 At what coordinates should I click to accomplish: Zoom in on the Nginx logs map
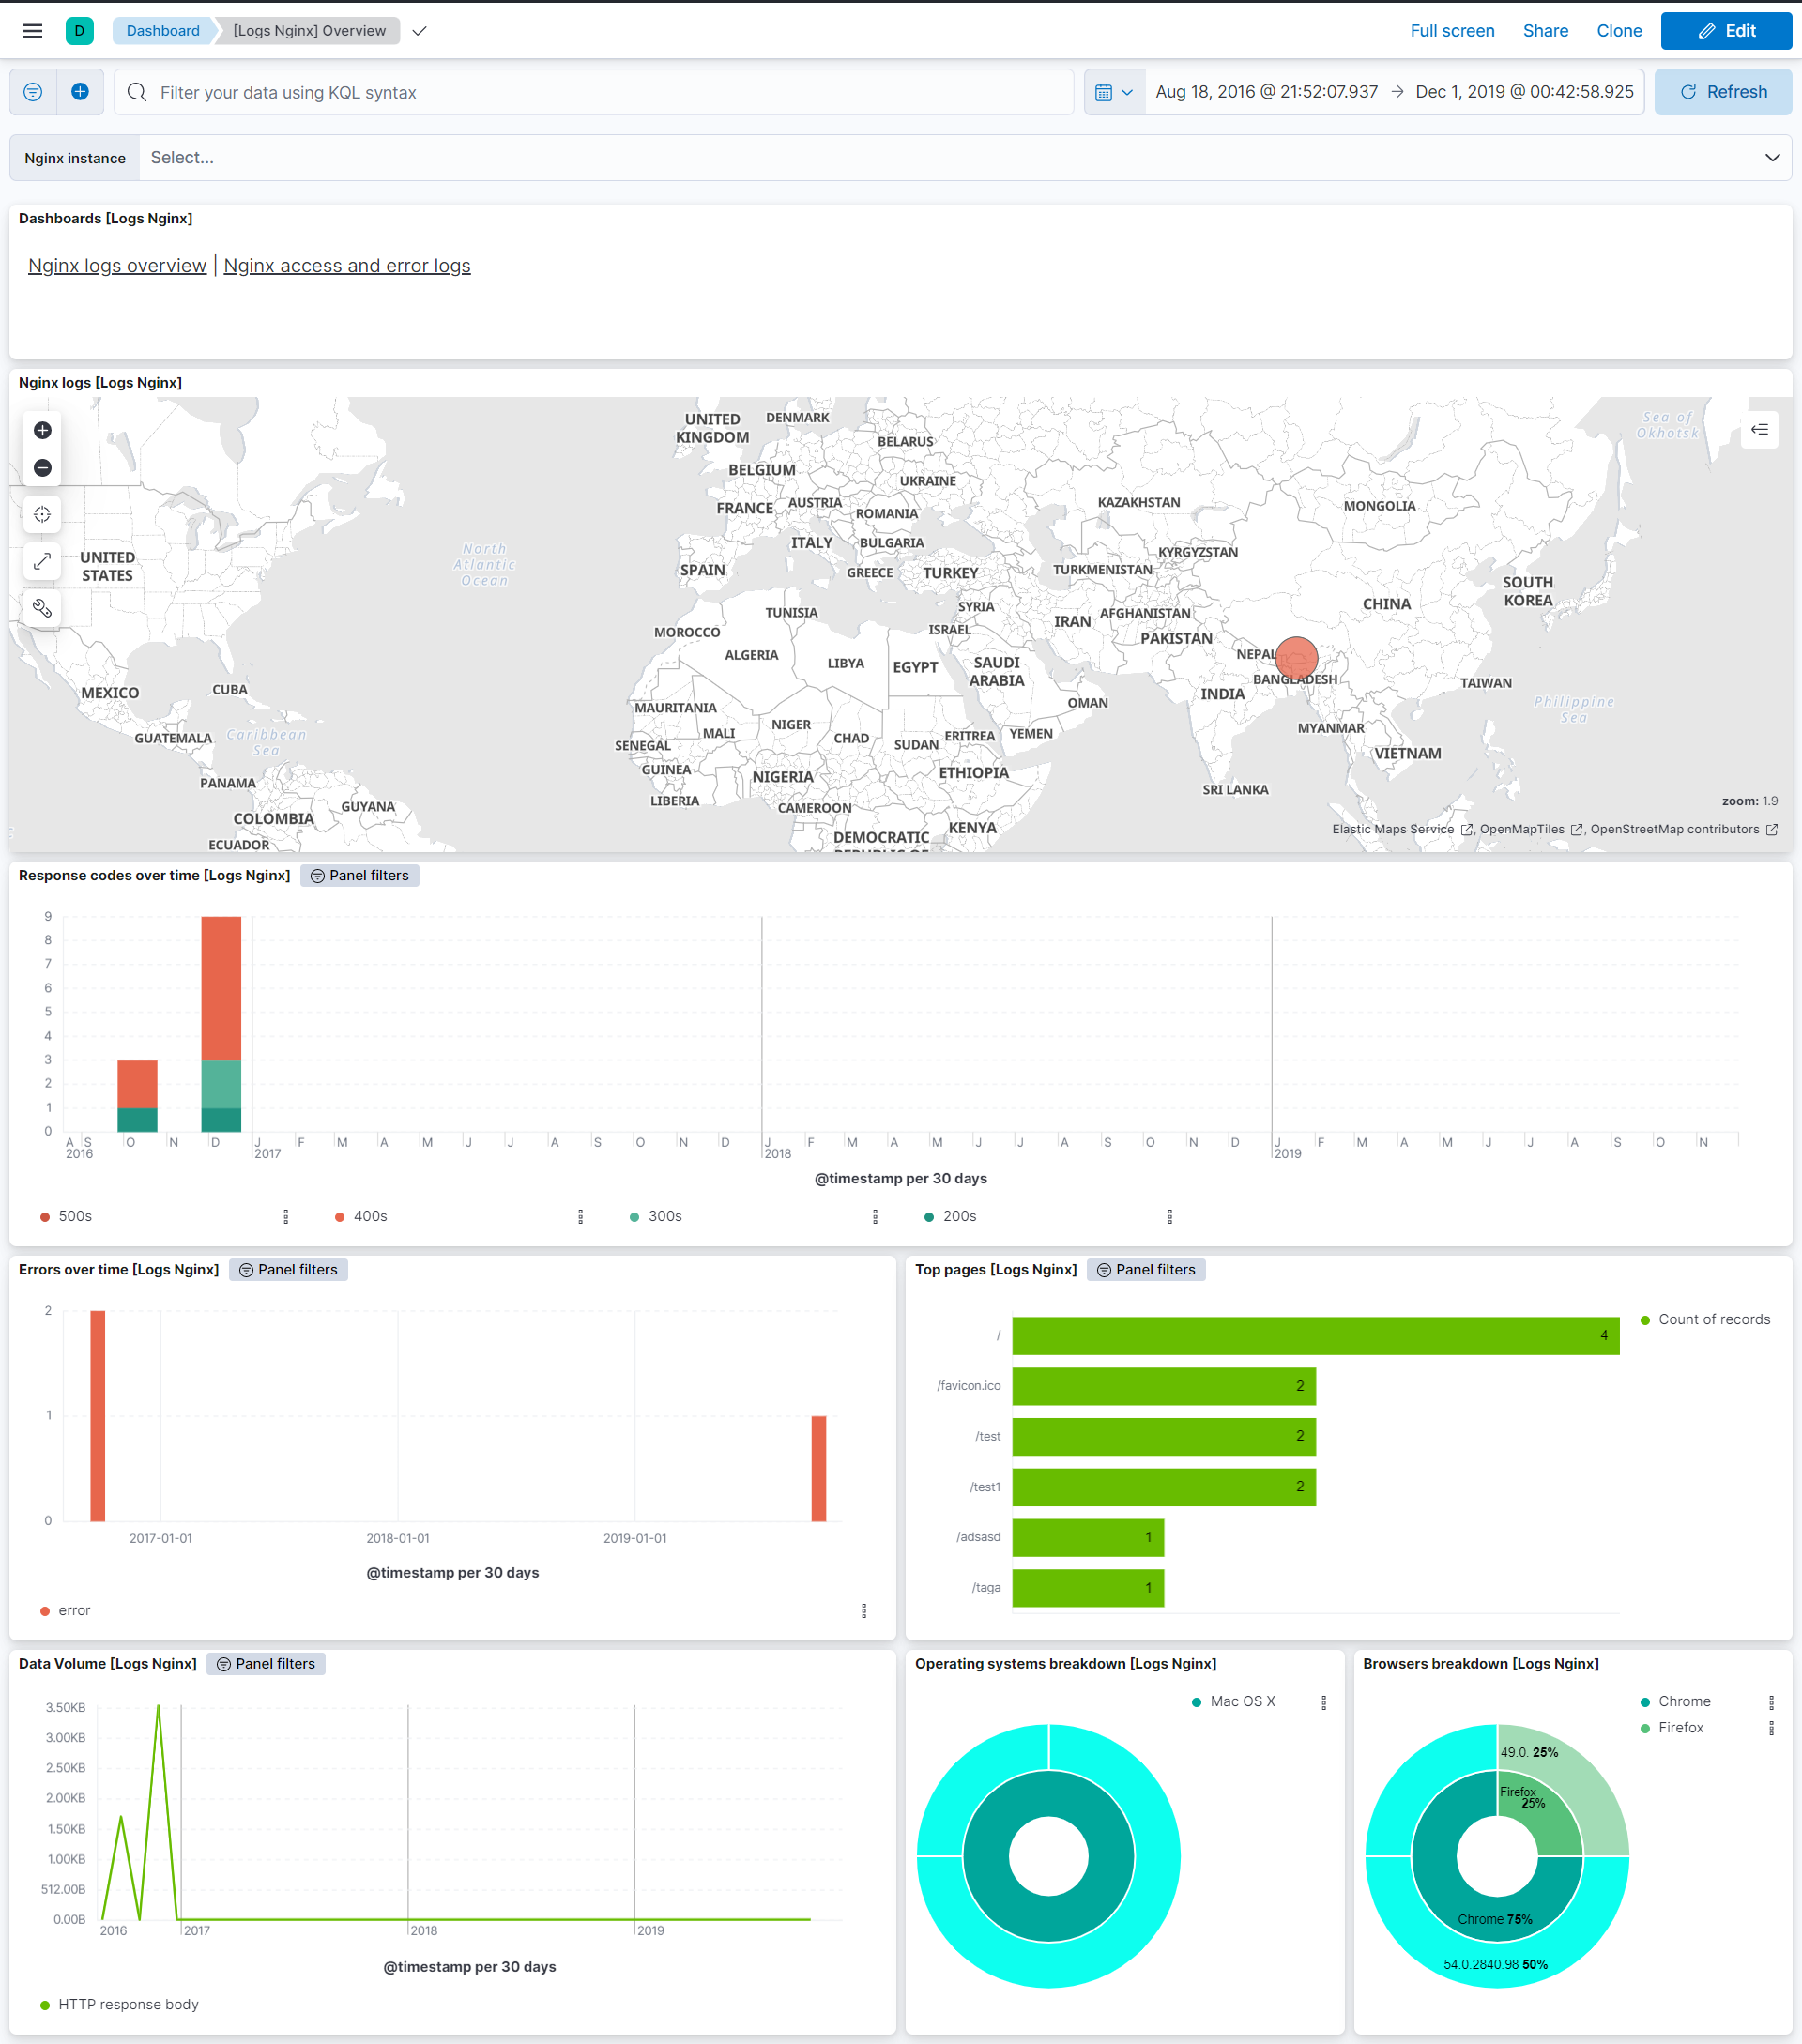(42, 431)
